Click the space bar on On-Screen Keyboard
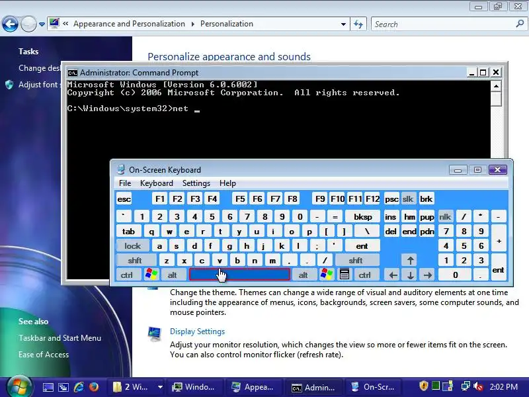Viewport: 529px width, 397px height. 239,275
